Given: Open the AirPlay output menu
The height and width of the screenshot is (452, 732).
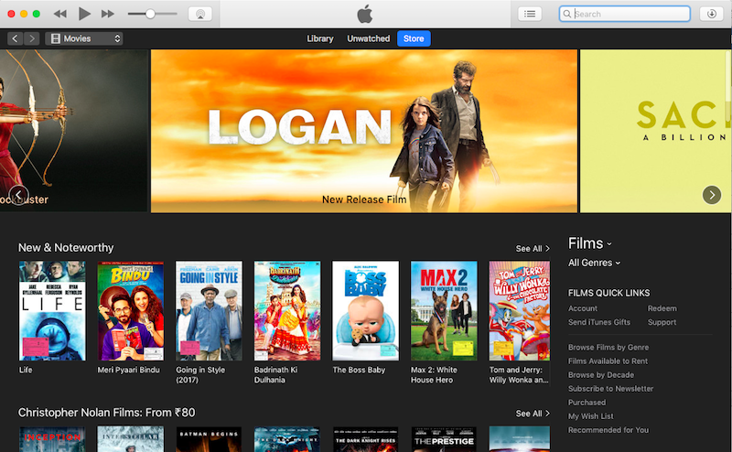Looking at the screenshot, I should pos(200,14).
